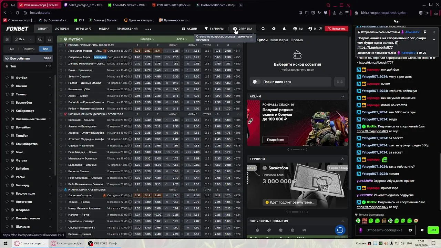Expand Футбол sidebar category chevron

pos(50,78)
